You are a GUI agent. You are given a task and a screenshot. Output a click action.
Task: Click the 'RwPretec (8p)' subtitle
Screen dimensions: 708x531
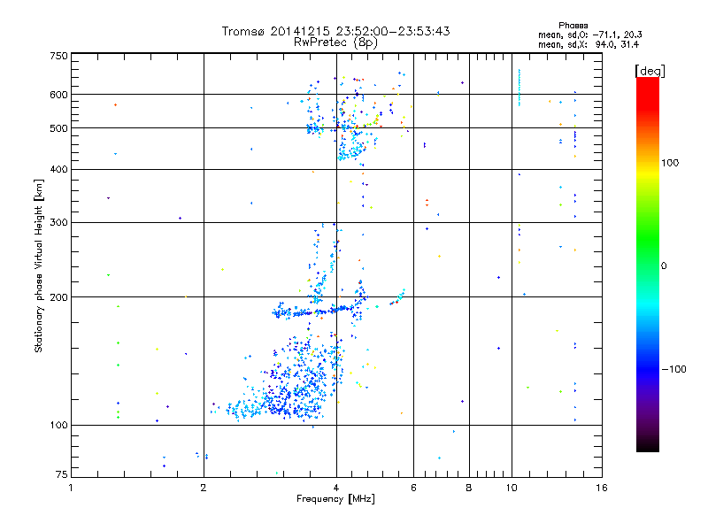(335, 42)
